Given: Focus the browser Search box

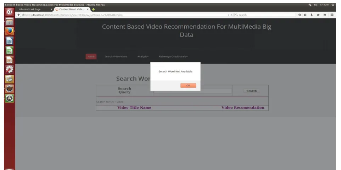Looking at the screenshot, I should 265,15.
